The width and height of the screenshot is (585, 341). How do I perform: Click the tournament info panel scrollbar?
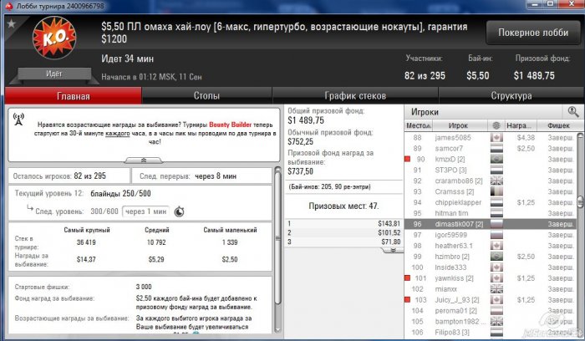[277, 239]
